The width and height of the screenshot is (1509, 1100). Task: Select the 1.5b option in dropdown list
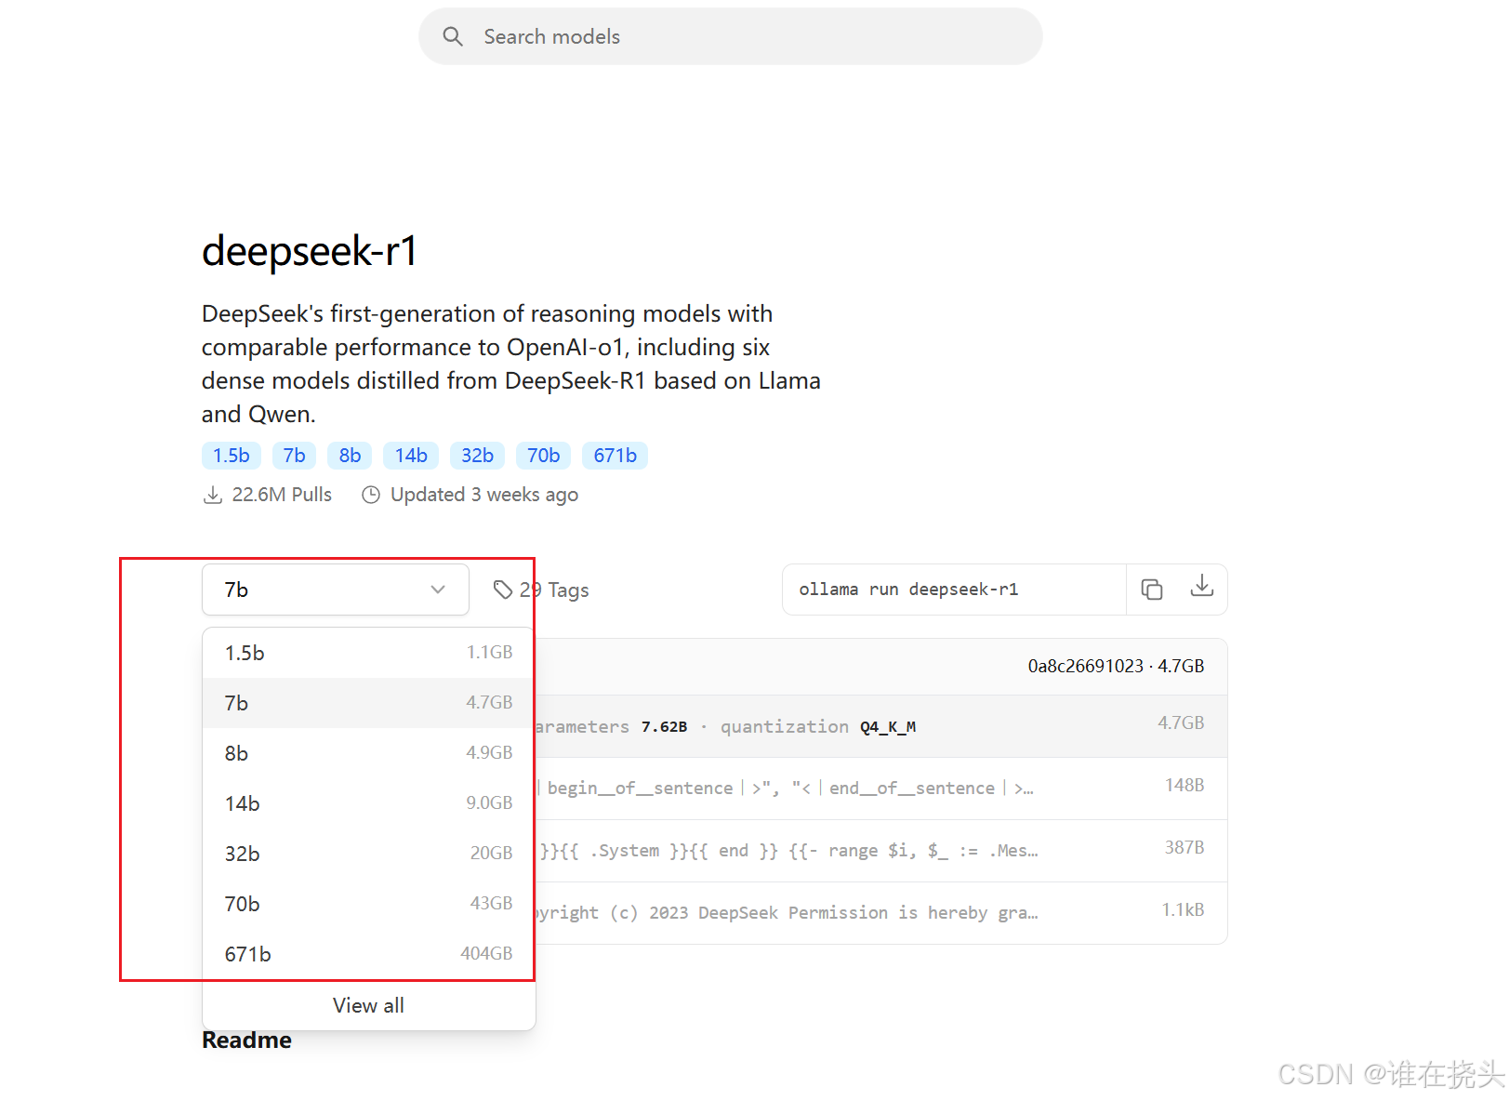368,653
